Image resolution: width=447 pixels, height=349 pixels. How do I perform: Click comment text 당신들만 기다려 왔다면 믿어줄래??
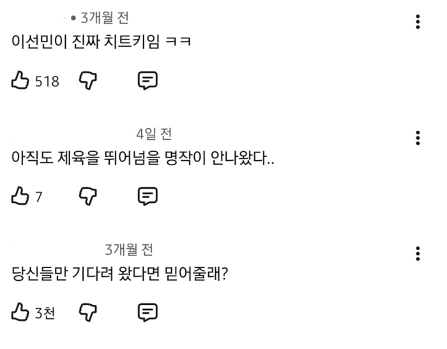coord(121,273)
